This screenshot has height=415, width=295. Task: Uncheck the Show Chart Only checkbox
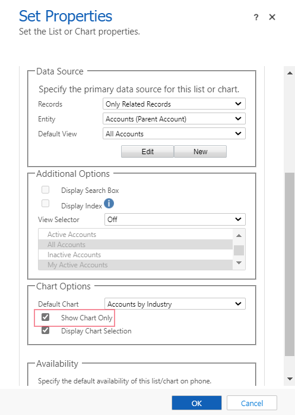[45, 317]
